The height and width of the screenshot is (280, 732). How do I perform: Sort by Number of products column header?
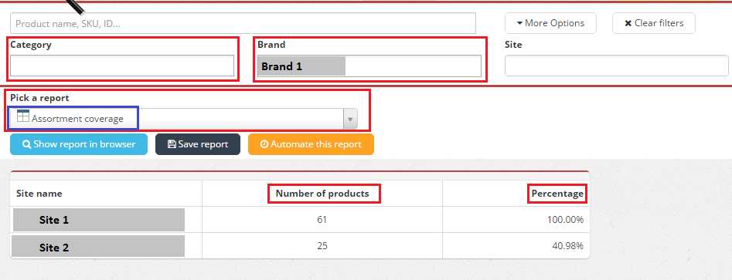click(x=322, y=194)
